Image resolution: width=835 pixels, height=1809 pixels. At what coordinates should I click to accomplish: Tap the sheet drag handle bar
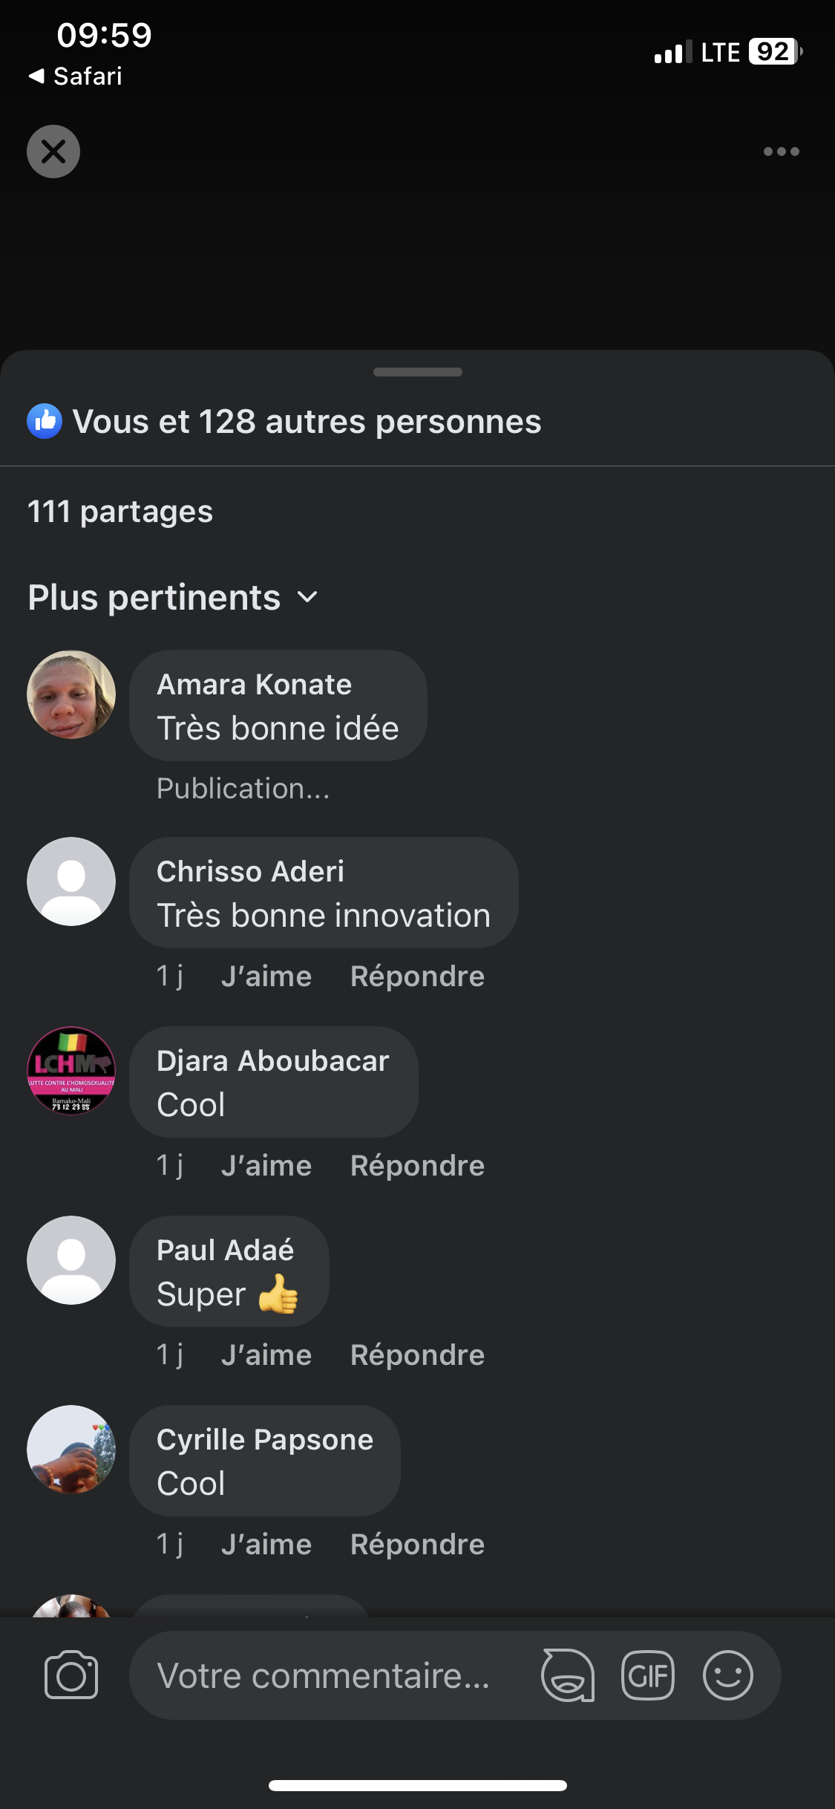[x=418, y=372]
